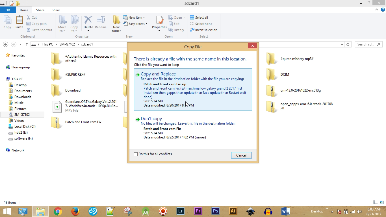This screenshot has height=217, width=386.
Task: Choose Copy and Replace option
Action: click(x=193, y=90)
